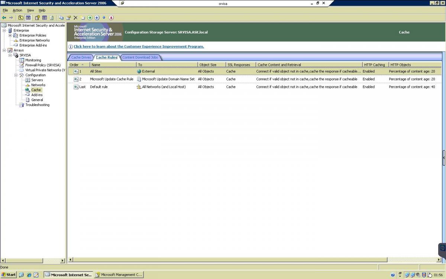Select the Default rule row
This screenshot has width=446, height=279.
click(x=255, y=87)
